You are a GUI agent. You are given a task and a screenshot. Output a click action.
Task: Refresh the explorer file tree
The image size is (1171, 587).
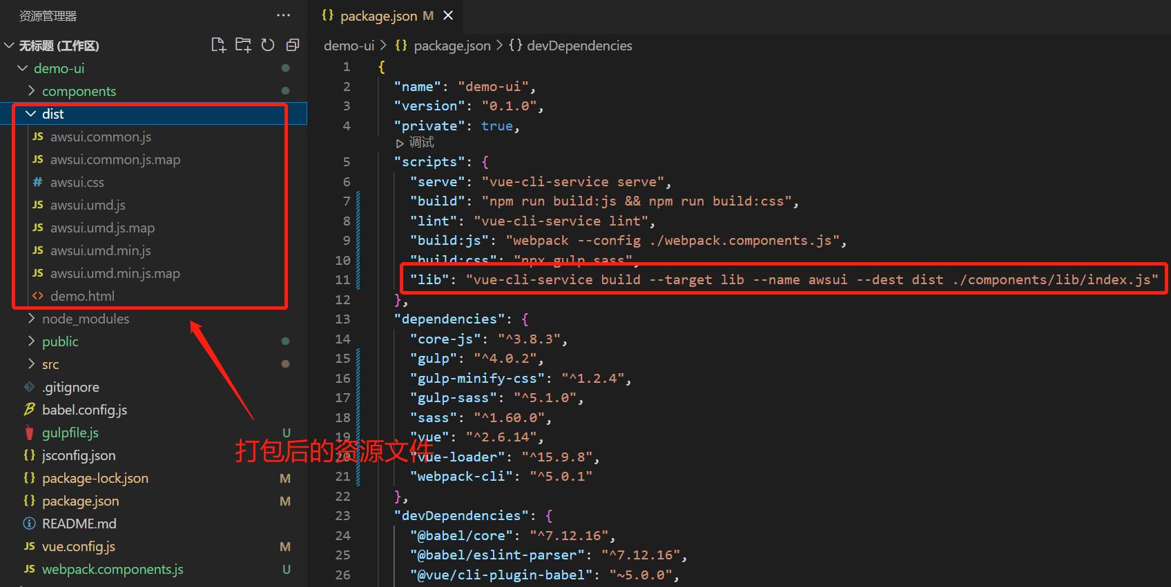[268, 46]
